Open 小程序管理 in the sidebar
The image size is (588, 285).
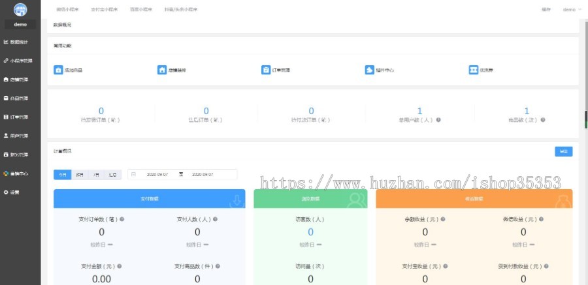coord(18,61)
